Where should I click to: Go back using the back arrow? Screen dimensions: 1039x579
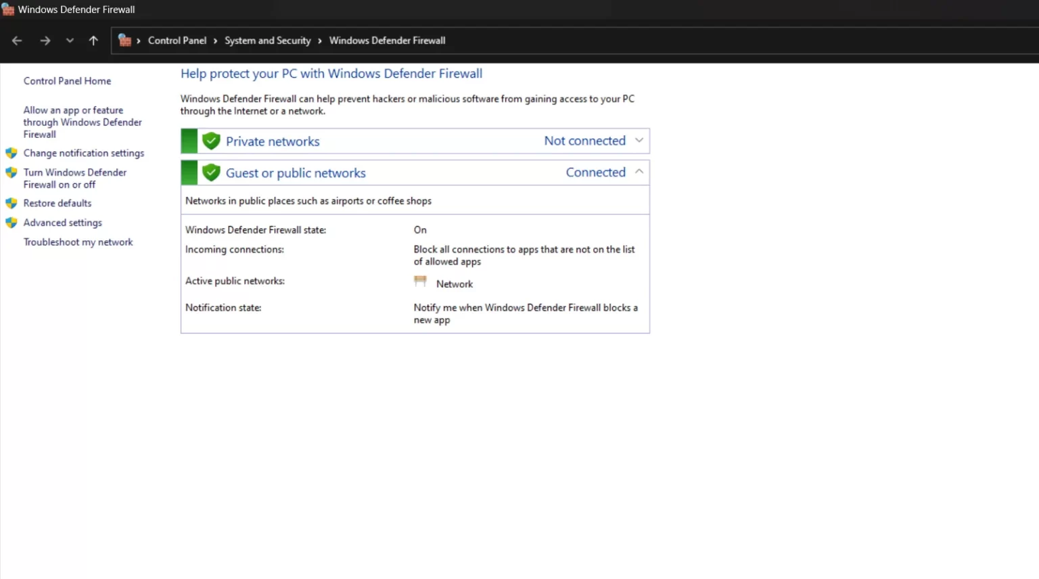pyautogui.click(x=17, y=41)
